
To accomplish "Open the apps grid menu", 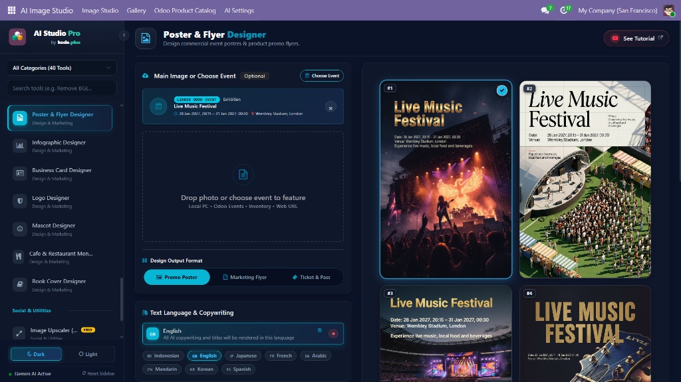I will 12,10.
